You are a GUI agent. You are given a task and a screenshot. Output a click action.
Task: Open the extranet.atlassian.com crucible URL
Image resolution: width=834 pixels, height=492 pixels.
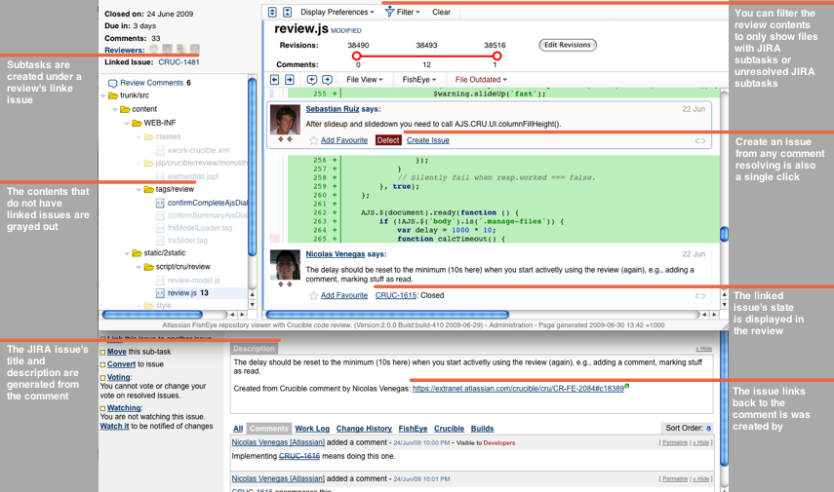[x=518, y=389]
